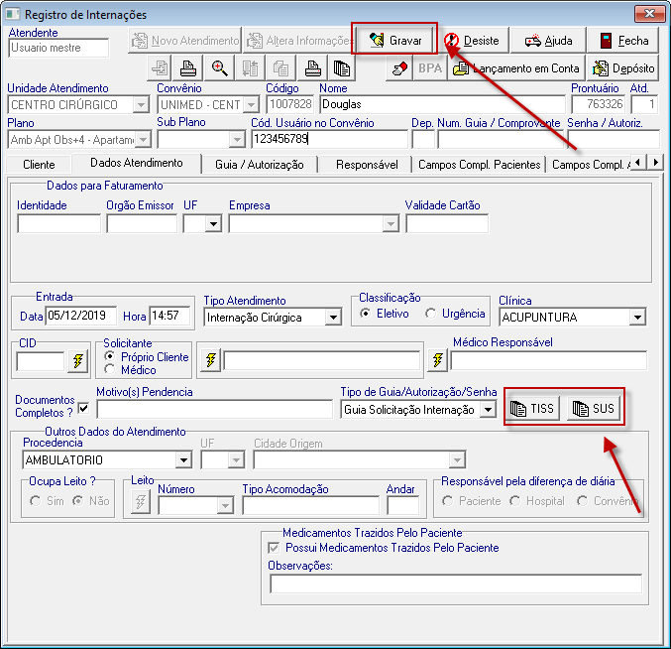This screenshot has height=649, width=671.
Task: Click the Senha / Autoriz. field
Action: pyautogui.click(x=614, y=140)
